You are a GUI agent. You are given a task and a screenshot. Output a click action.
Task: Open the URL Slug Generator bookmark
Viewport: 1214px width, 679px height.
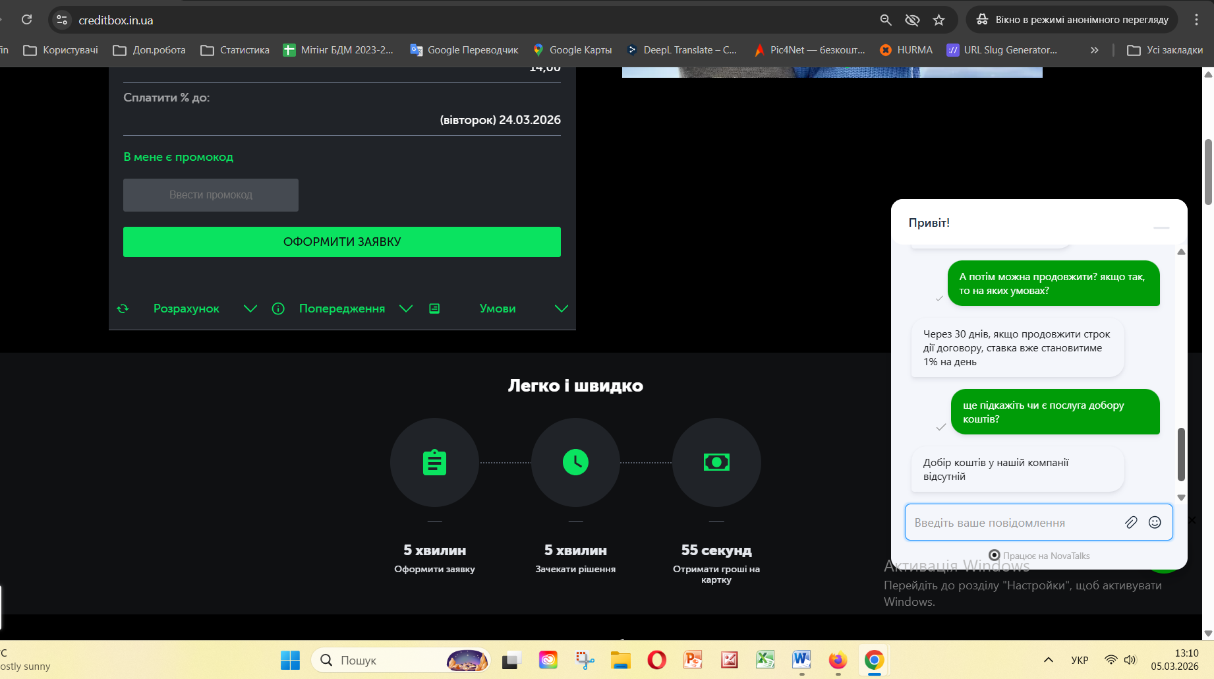point(1002,50)
